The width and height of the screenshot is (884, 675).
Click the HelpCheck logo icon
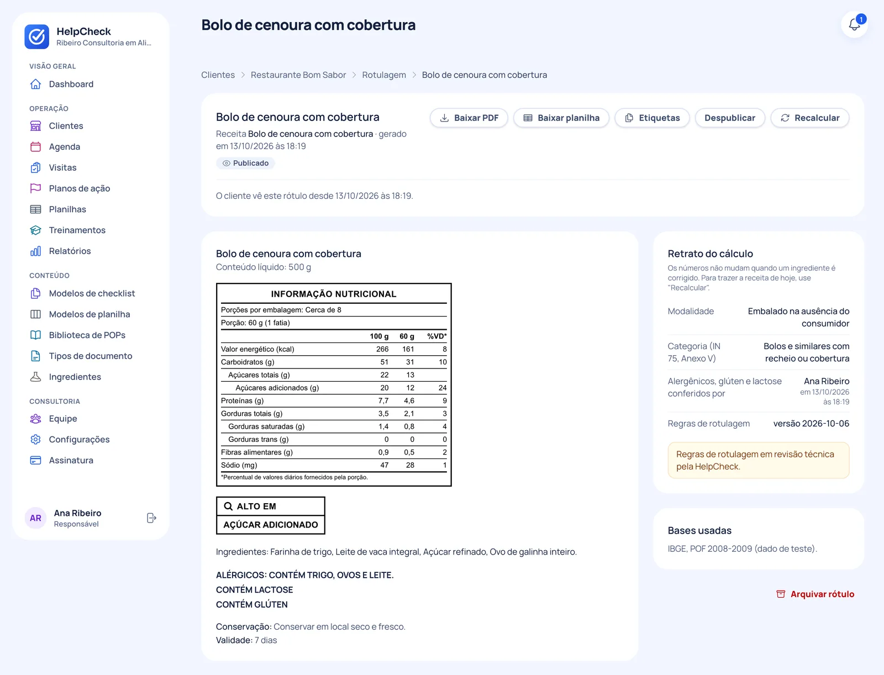(36, 36)
